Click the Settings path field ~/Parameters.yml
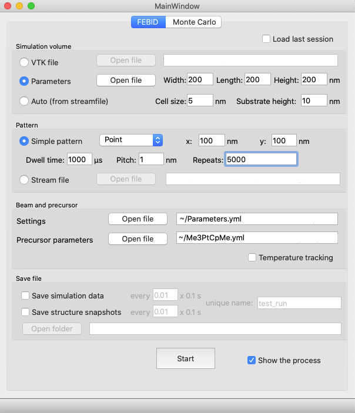355x413 pixels. (257, 219)
